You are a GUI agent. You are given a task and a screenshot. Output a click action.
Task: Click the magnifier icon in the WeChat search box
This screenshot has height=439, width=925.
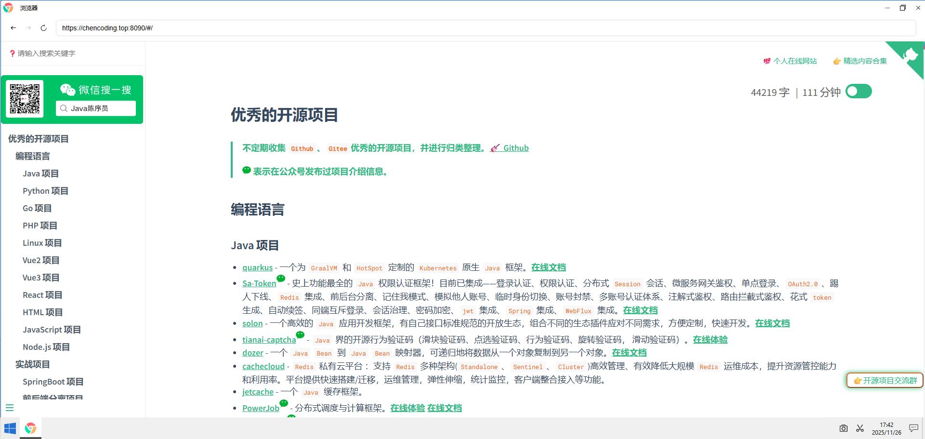tap(64, 108)
